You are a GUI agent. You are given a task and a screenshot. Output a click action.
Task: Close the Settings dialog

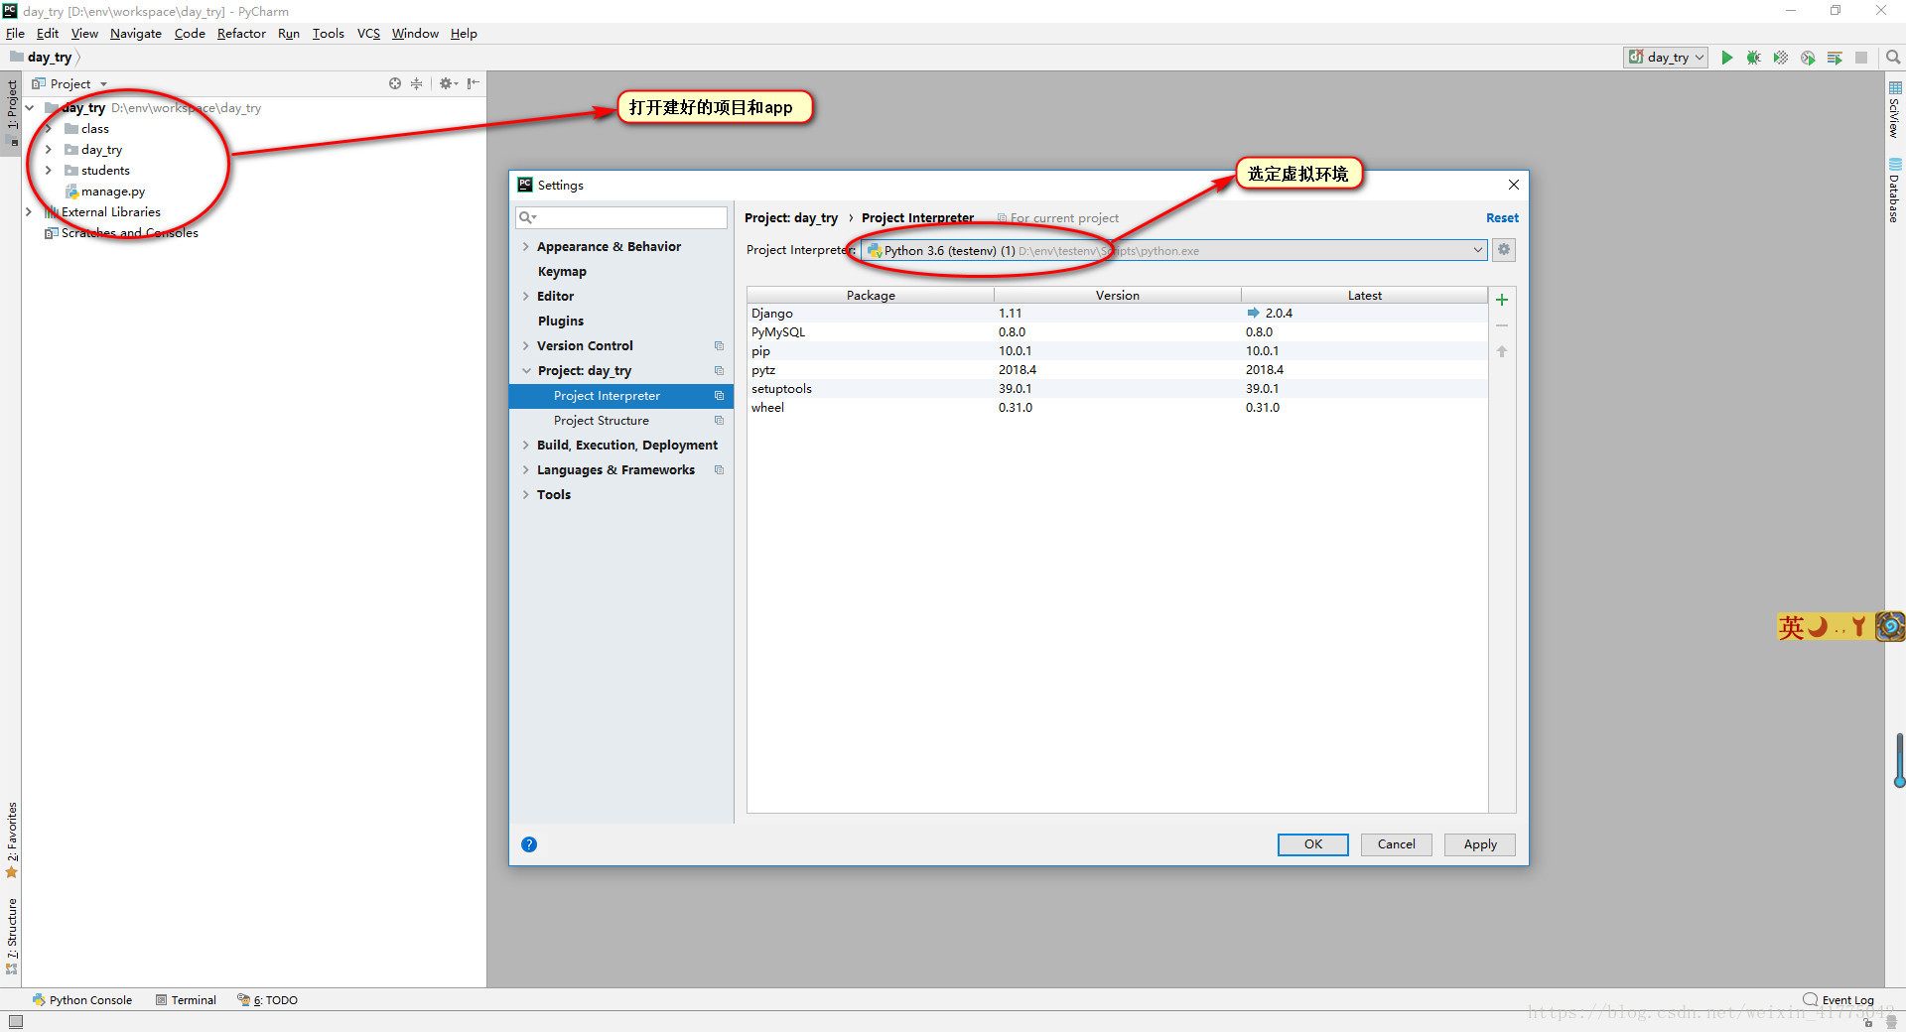(x=1513, y=185)
